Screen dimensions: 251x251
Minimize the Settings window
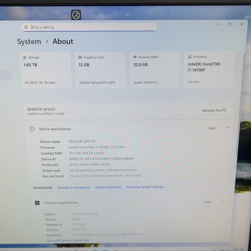click(x=218, y=24)
